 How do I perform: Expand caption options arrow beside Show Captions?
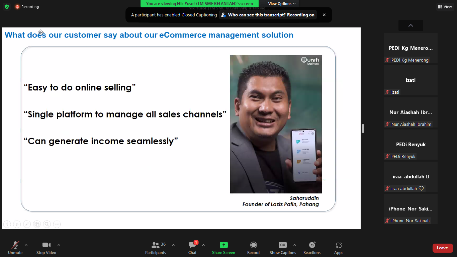294,245
